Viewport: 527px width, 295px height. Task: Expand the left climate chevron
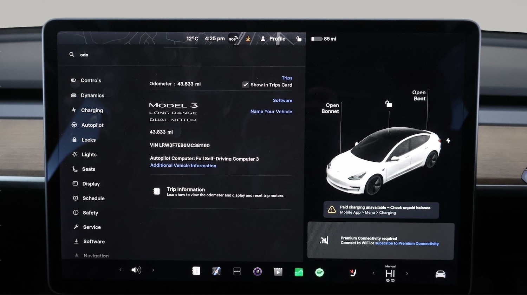tap(373, 273)
